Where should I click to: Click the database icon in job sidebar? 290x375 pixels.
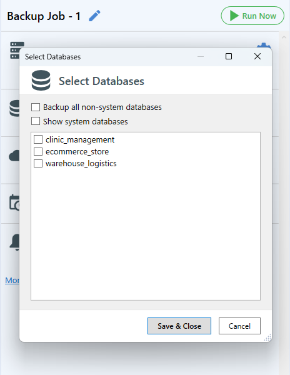[14, 108]
